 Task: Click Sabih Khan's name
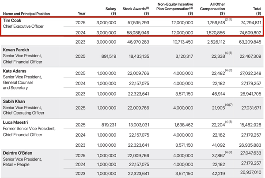pos(15,101)
